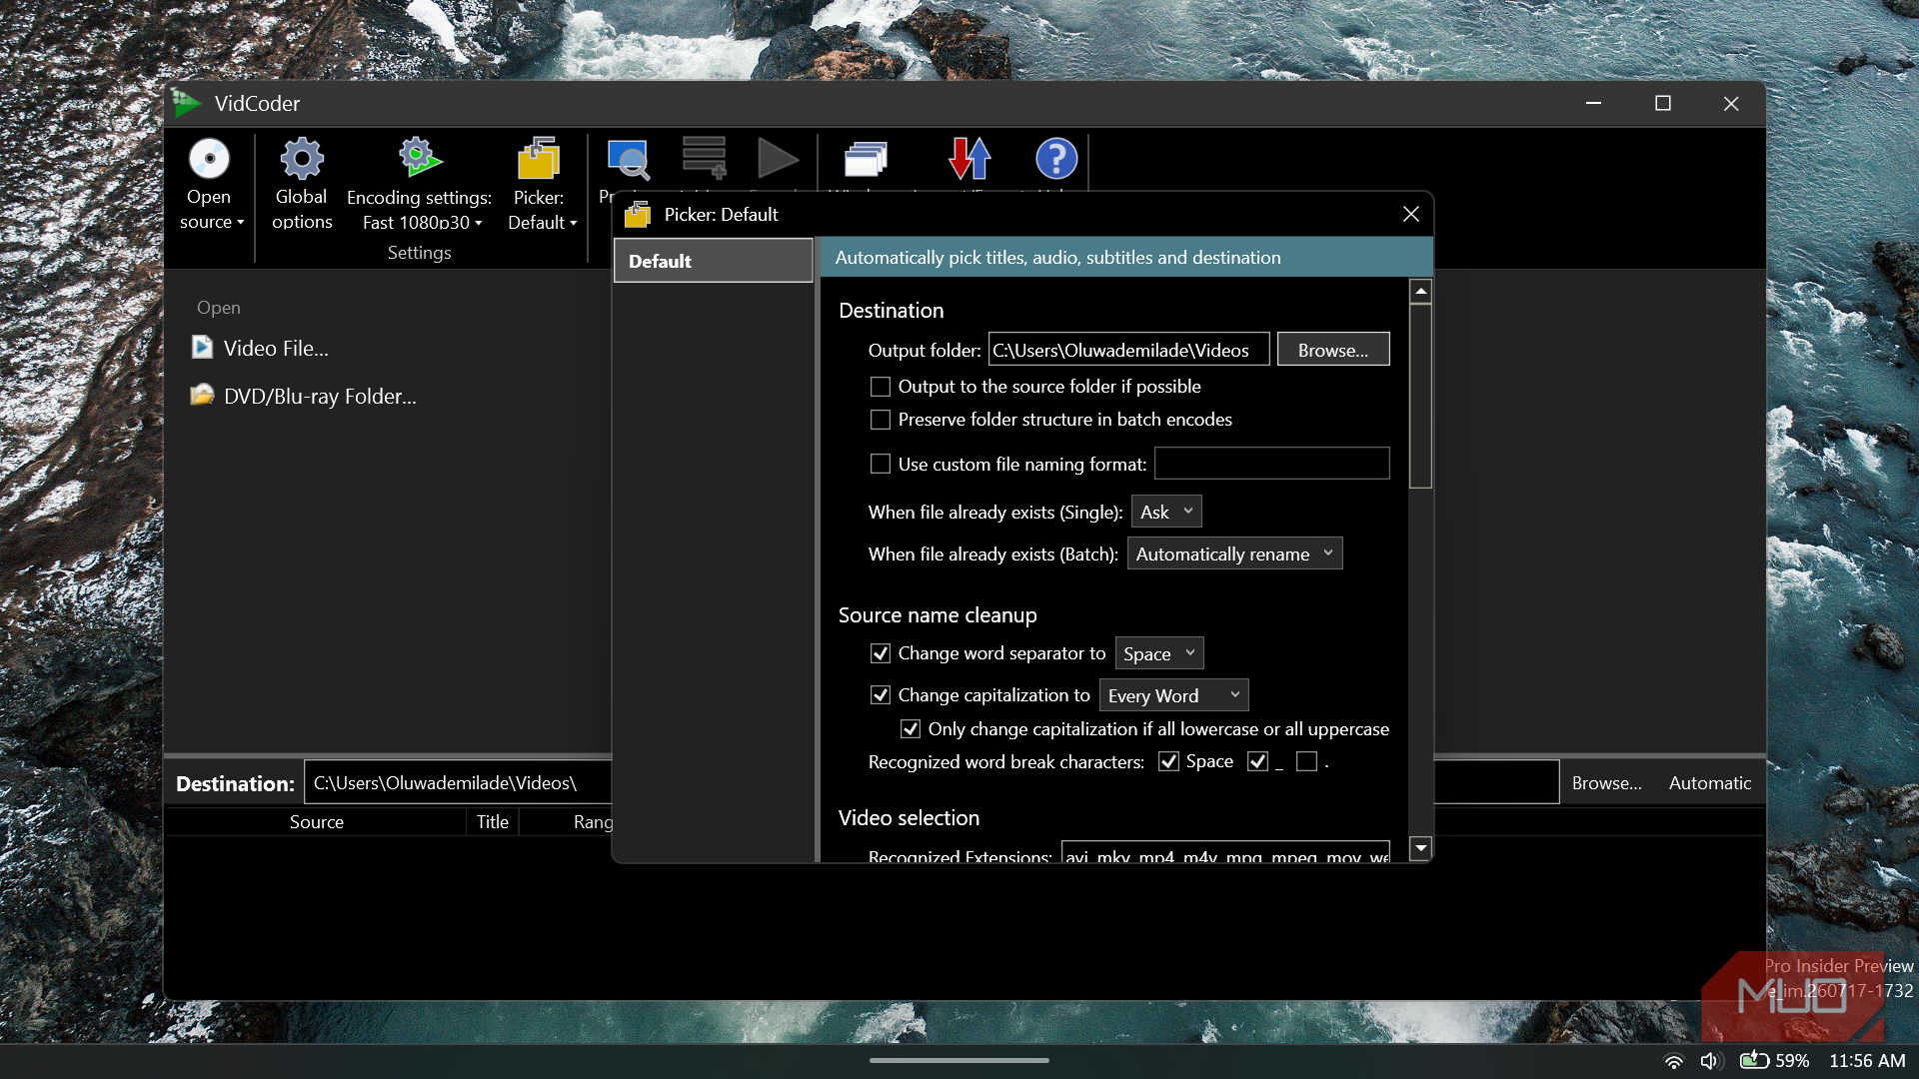Uncheck Only change capitalization if all lowercase
Image resolution: width=1919 pixels, height=1079 pixels.
tap(911, 729)
